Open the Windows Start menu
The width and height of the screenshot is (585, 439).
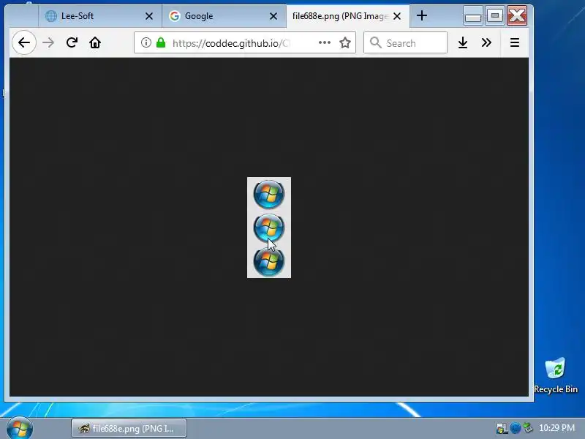(x=20, y=428)
